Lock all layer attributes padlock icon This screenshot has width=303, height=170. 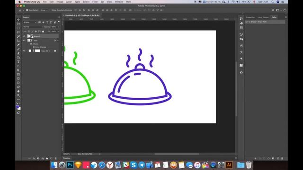43,32
